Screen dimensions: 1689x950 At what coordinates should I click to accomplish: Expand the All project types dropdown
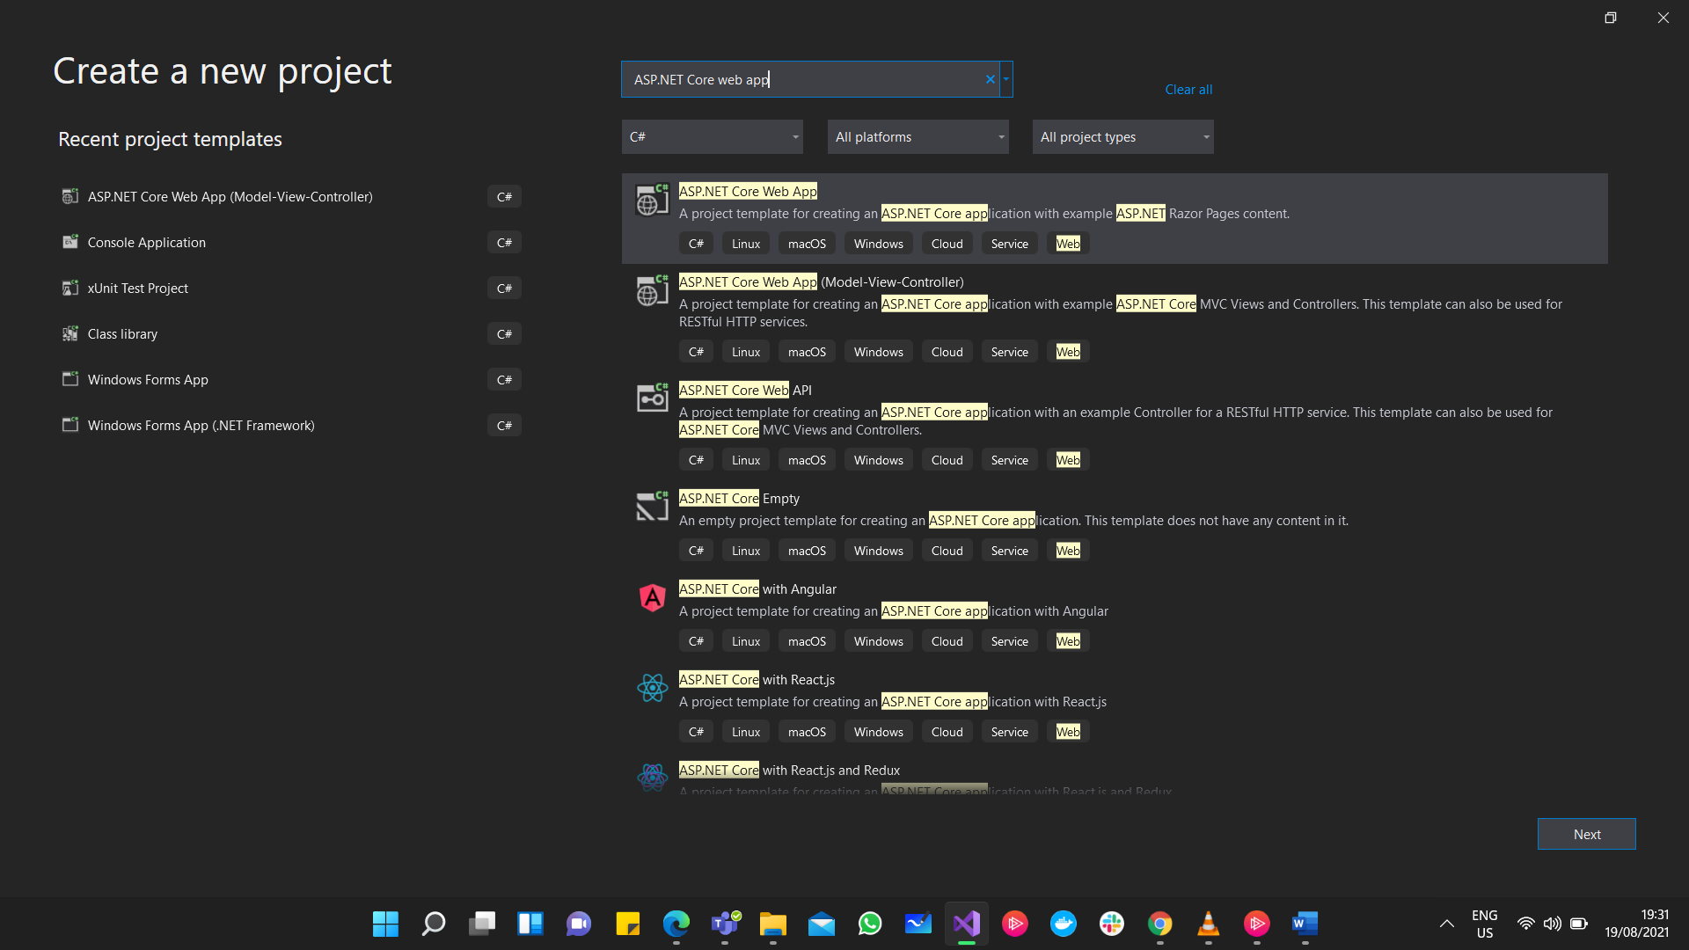[x=1122, y=137]
